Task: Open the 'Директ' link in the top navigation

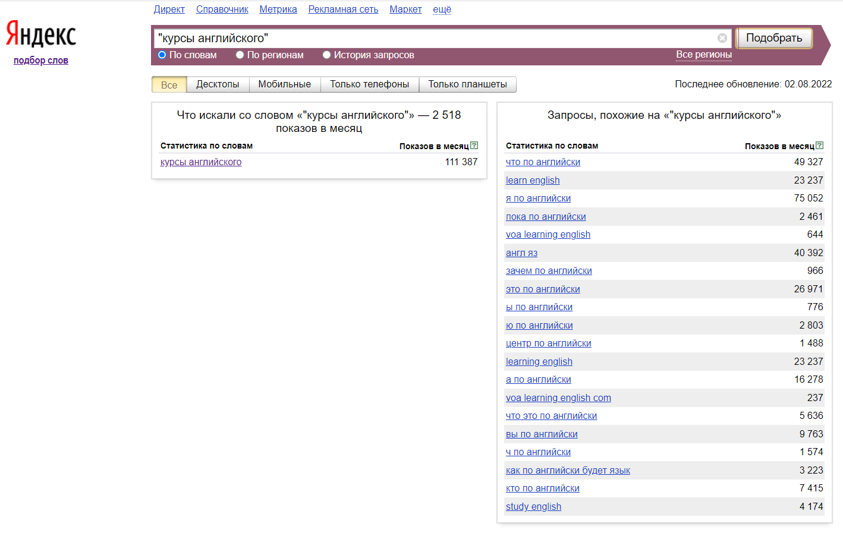Action: tap(169, 9)
